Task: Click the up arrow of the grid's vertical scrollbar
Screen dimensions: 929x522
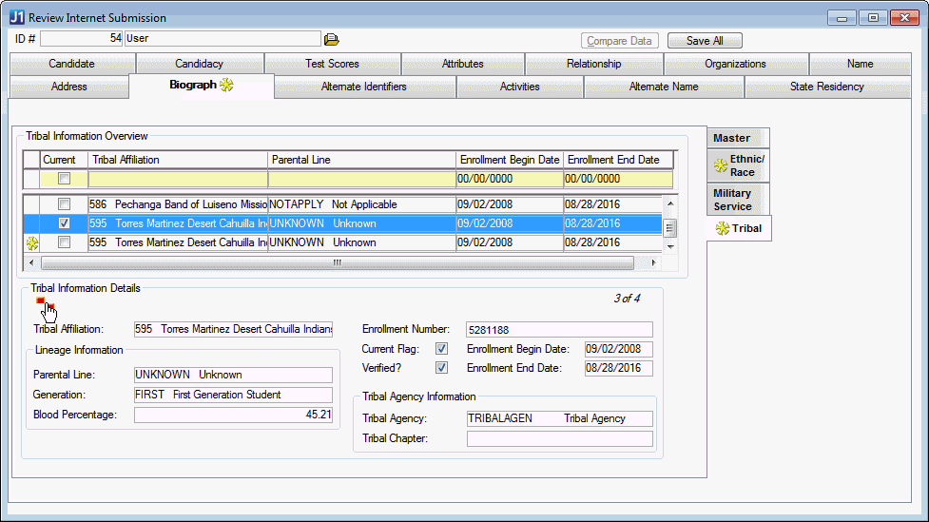Action: [669, 204]
